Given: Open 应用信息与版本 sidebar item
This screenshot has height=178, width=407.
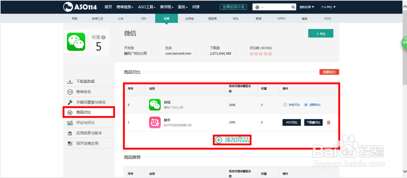Looking at the screenshot, I should (89, 133).
